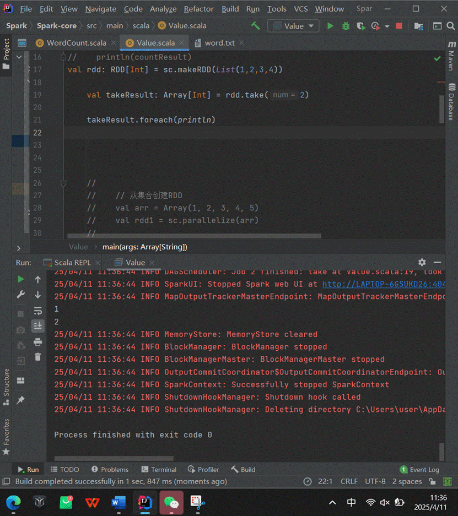Open the Event Log
The width and height of the screenshot is (458, 516).
coord(419,470)
